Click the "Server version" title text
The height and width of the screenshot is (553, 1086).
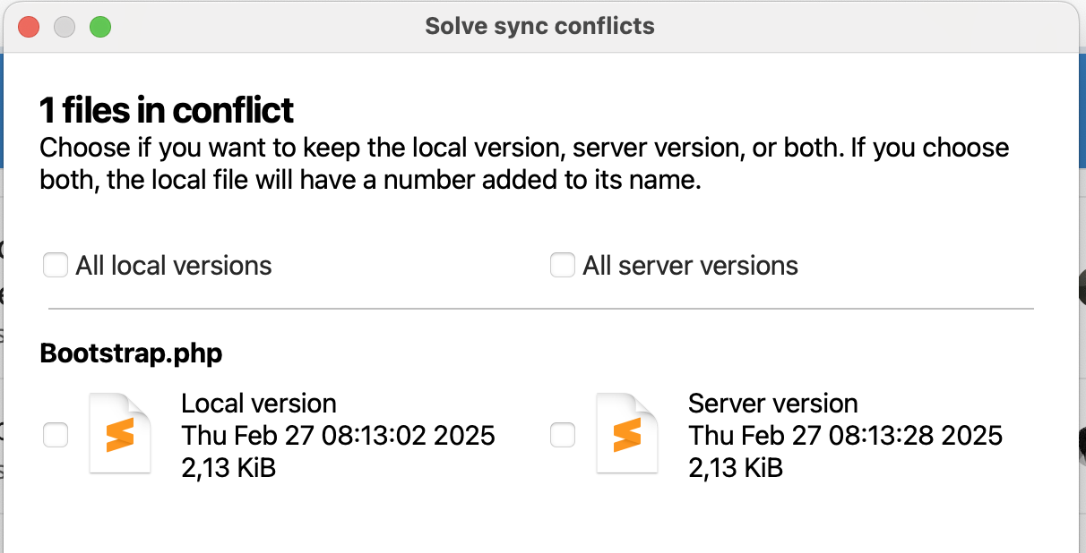[772, 404]
